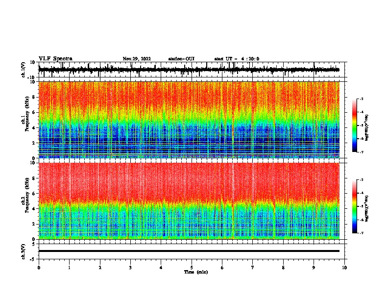This screenshot has width=388, height=300.
Task: Click the "-3" label on the ch.2 colorbar
Action: tap(361, 180)
